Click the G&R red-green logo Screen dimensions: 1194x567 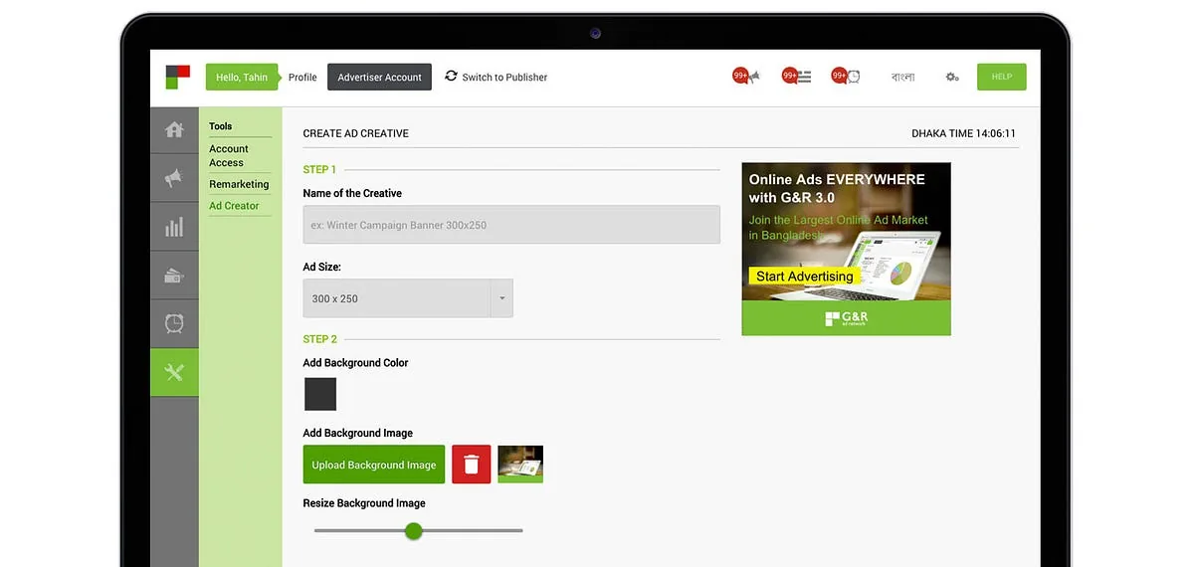click(x=178, y=77)
